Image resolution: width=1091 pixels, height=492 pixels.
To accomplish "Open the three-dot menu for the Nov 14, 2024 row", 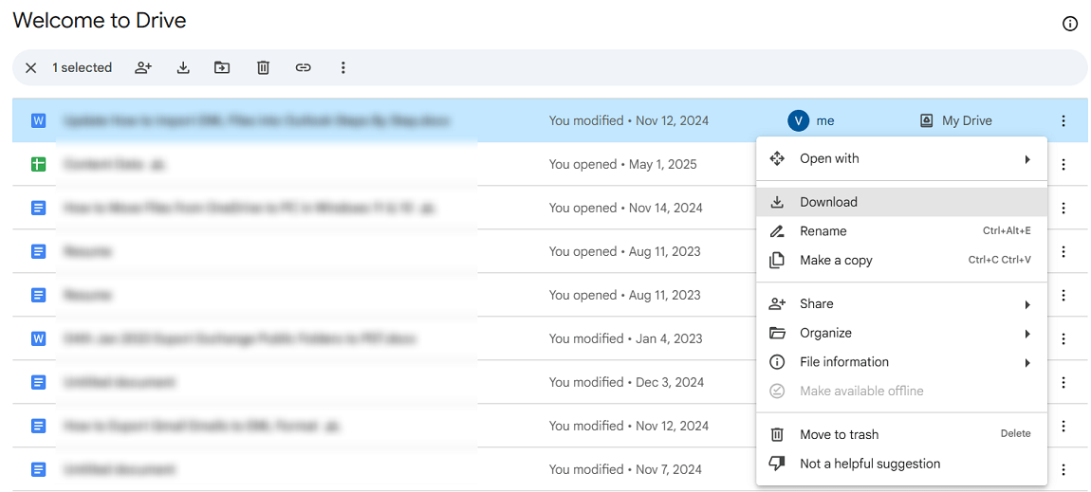I will [1063, 208].
